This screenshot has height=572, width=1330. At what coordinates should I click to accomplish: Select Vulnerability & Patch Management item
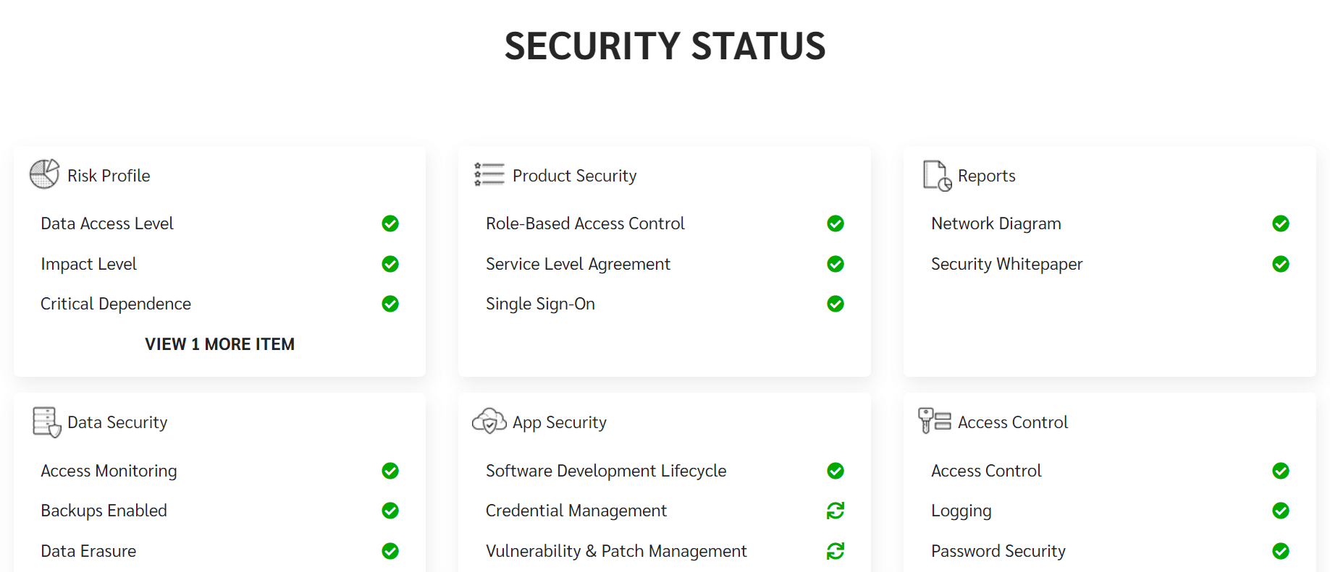pos(616,551)
